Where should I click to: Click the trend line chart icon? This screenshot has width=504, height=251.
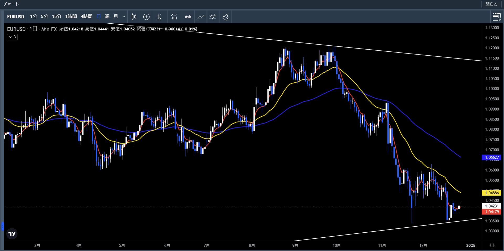[201, 17]
